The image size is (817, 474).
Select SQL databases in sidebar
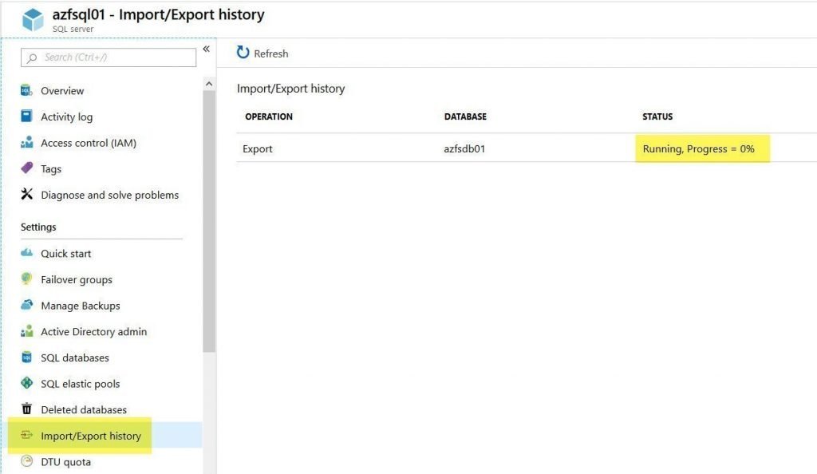(75, 357)
